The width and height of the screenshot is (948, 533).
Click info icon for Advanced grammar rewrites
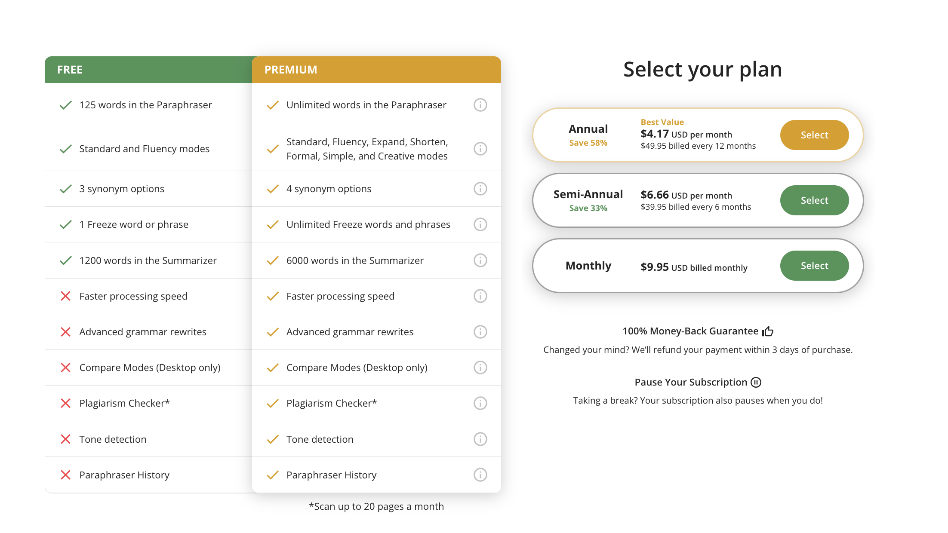[480, 332]
